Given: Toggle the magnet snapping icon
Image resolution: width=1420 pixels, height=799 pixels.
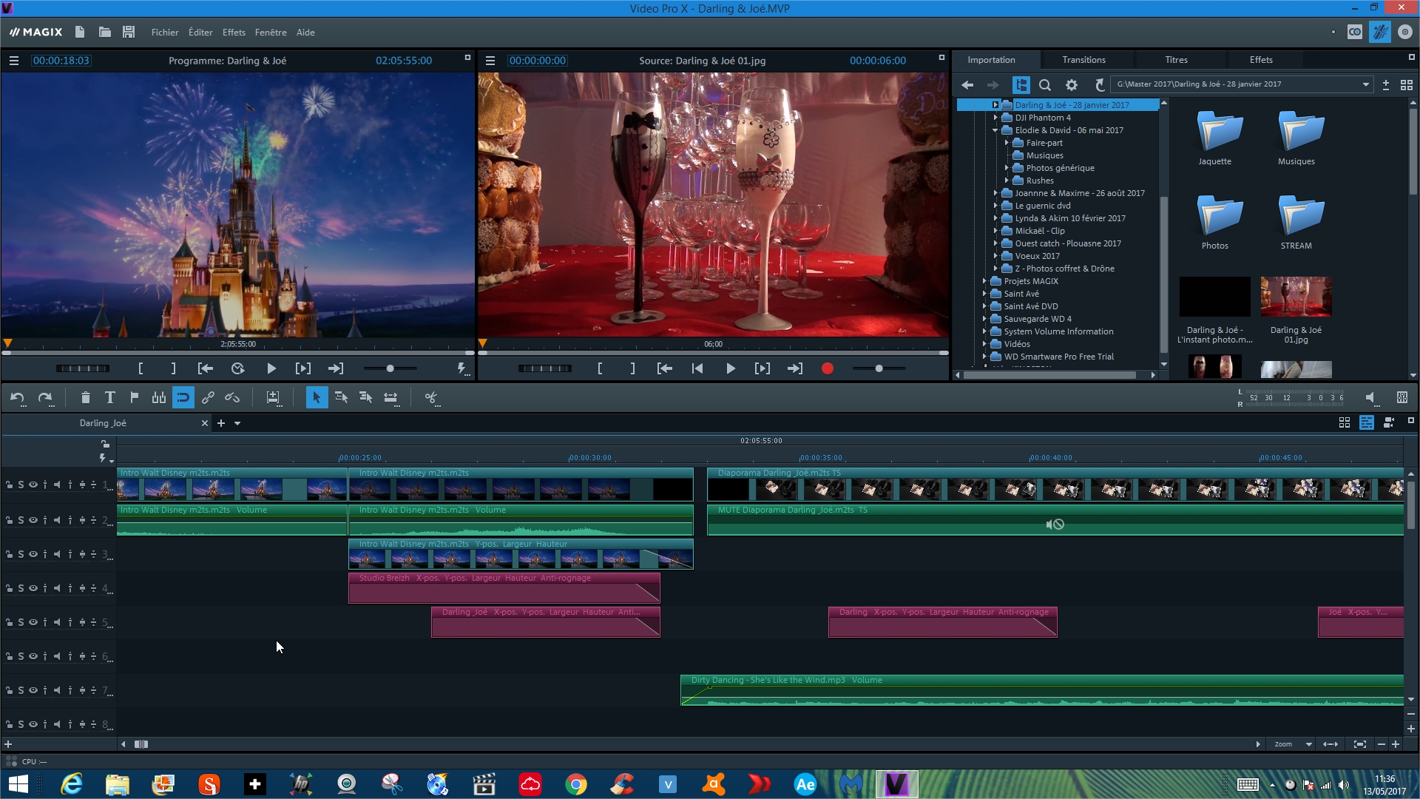Looking at the screenshot, I should pyautogui.click(x=183, y=398).
